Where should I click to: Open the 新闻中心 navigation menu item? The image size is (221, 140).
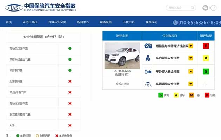(83, 22)
